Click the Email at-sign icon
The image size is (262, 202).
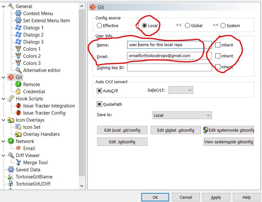pyautogui.click(x=18, y=148)
